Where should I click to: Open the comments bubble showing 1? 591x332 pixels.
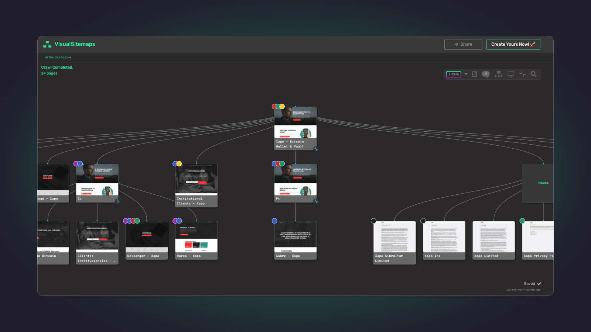coord(486,74)
